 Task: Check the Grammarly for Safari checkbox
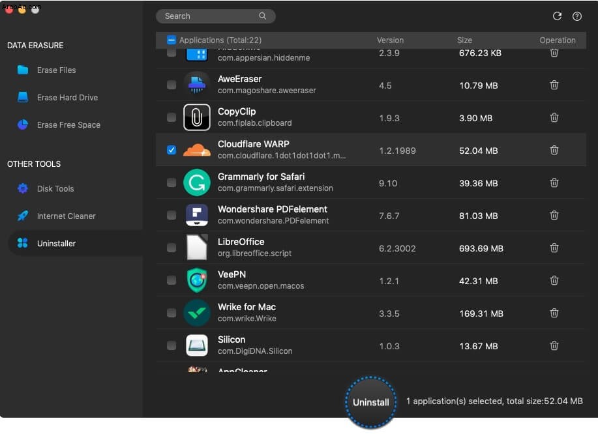tap(172, 182)
